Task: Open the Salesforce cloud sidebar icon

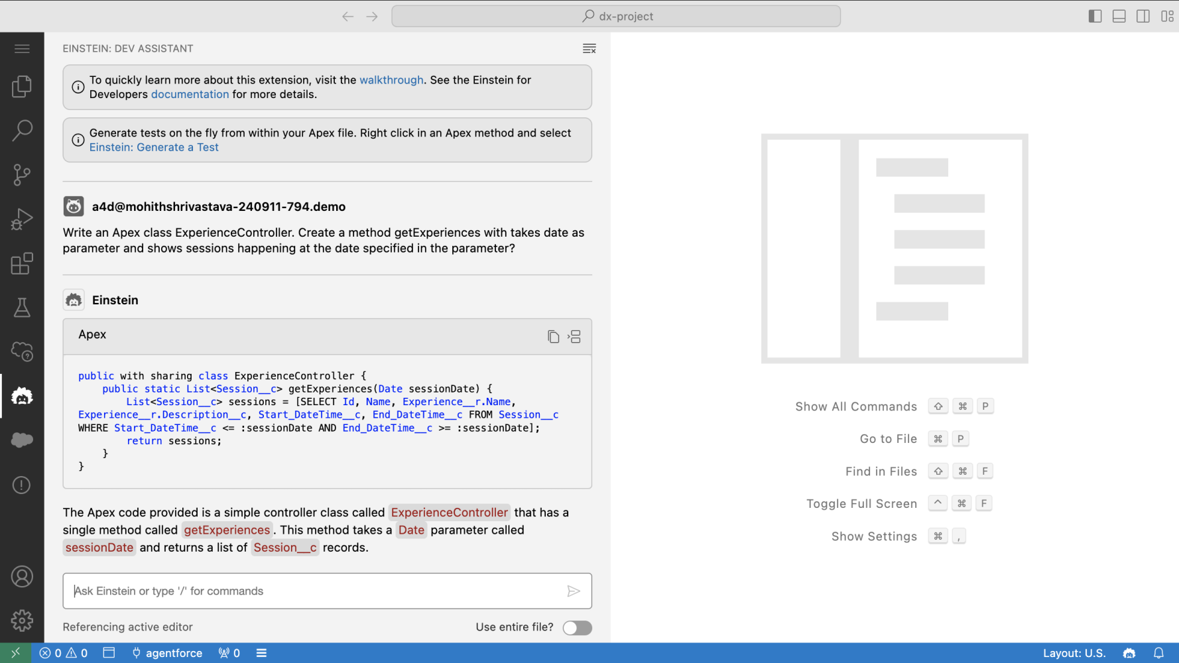Action: pos(22,440)
